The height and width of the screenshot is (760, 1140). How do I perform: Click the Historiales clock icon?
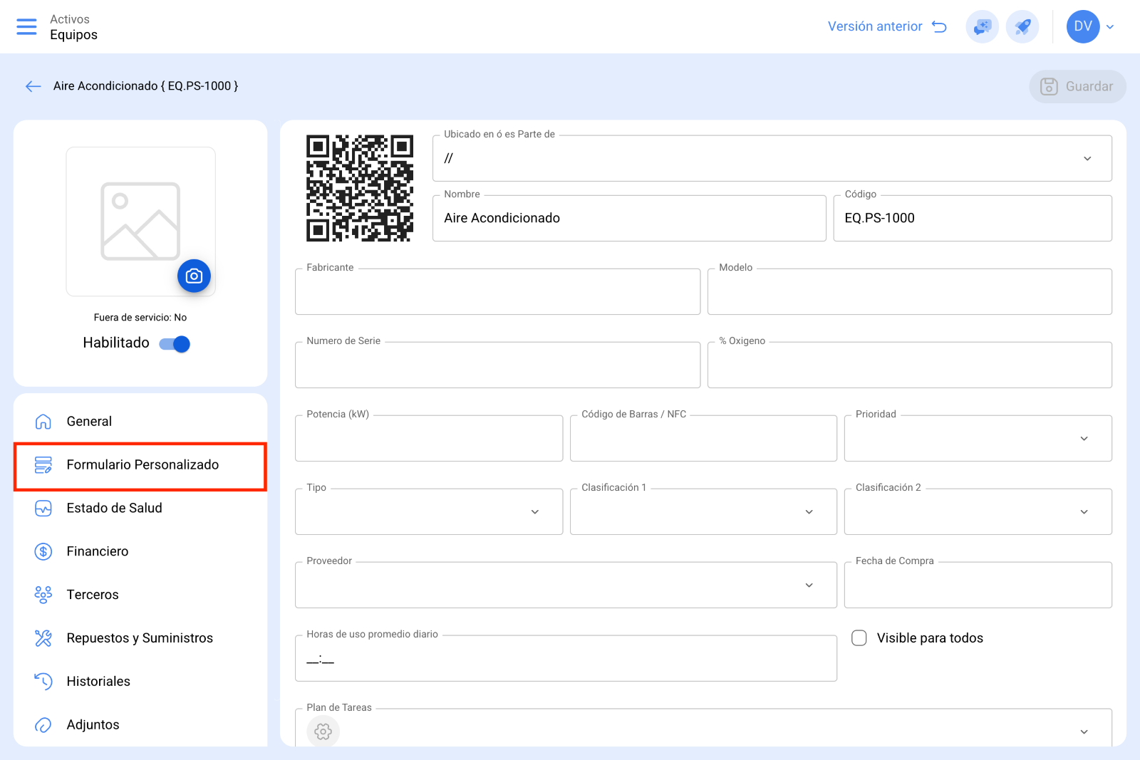tap(43, 682)
